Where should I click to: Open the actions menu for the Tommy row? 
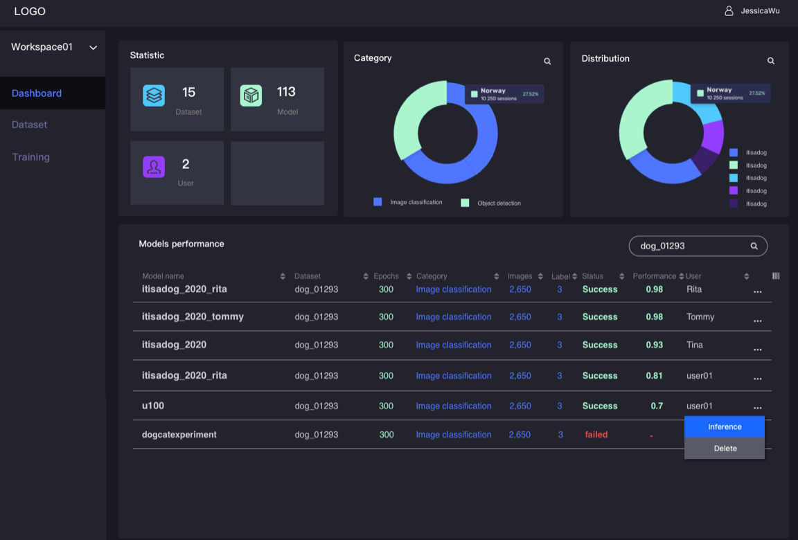pos(757,321)
